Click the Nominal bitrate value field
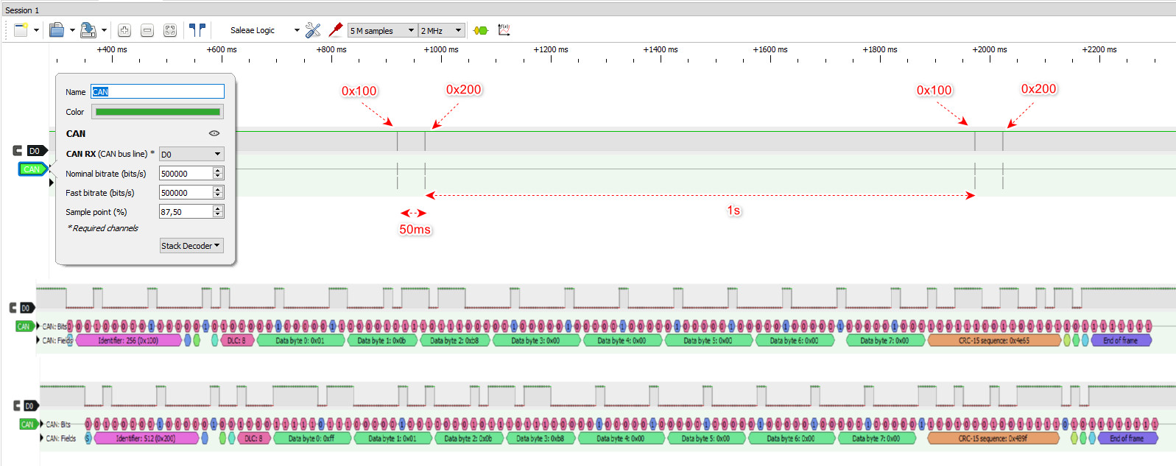The image size is (1176, 466). click(186, 173)
